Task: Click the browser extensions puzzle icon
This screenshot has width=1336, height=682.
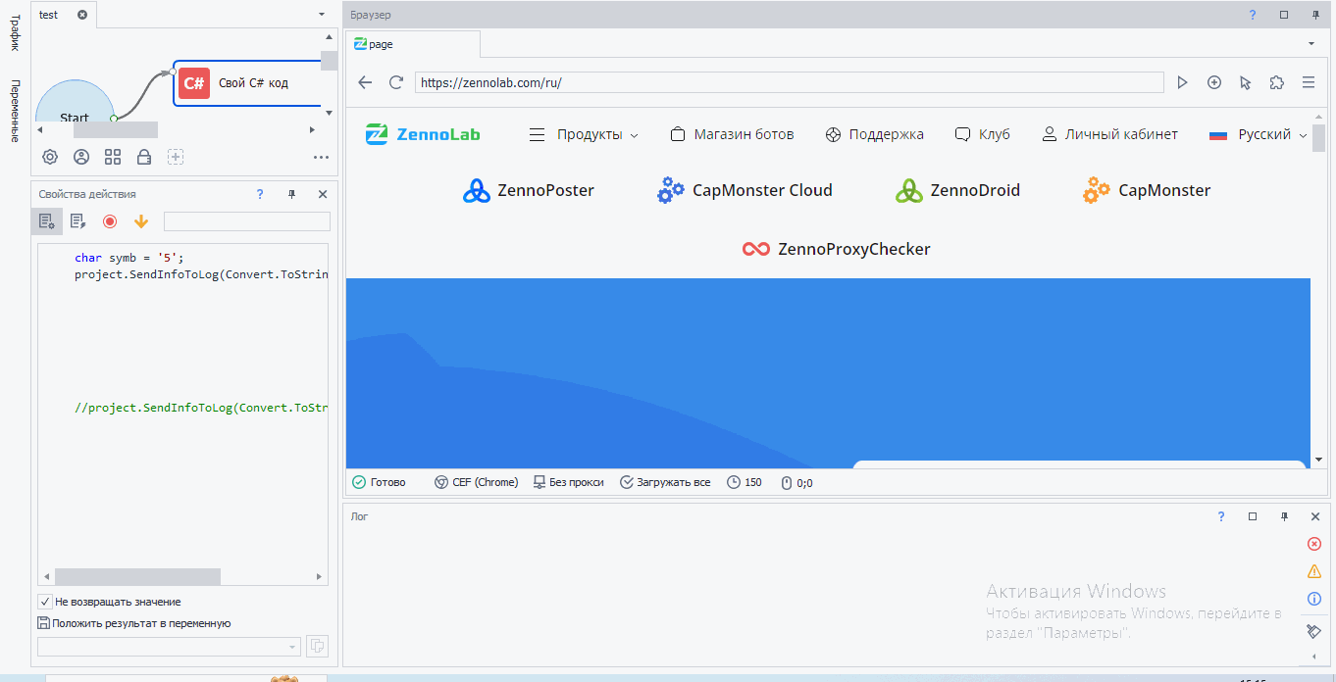Action: 1276,82
